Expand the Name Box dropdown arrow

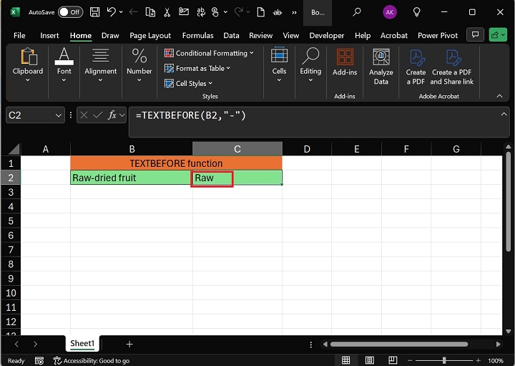coord(58,115)
